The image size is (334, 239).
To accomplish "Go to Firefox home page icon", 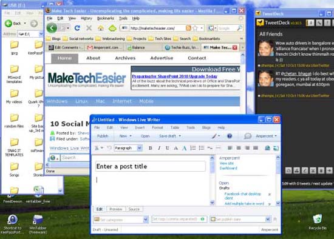I will point(101,28).
